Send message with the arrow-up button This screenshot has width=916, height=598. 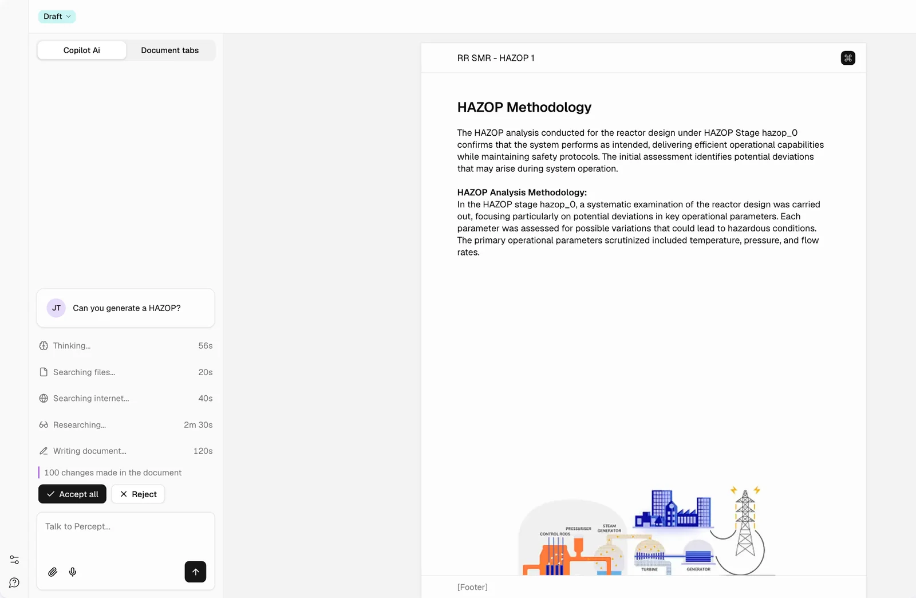pyautogui.click(x=195, y=572)
